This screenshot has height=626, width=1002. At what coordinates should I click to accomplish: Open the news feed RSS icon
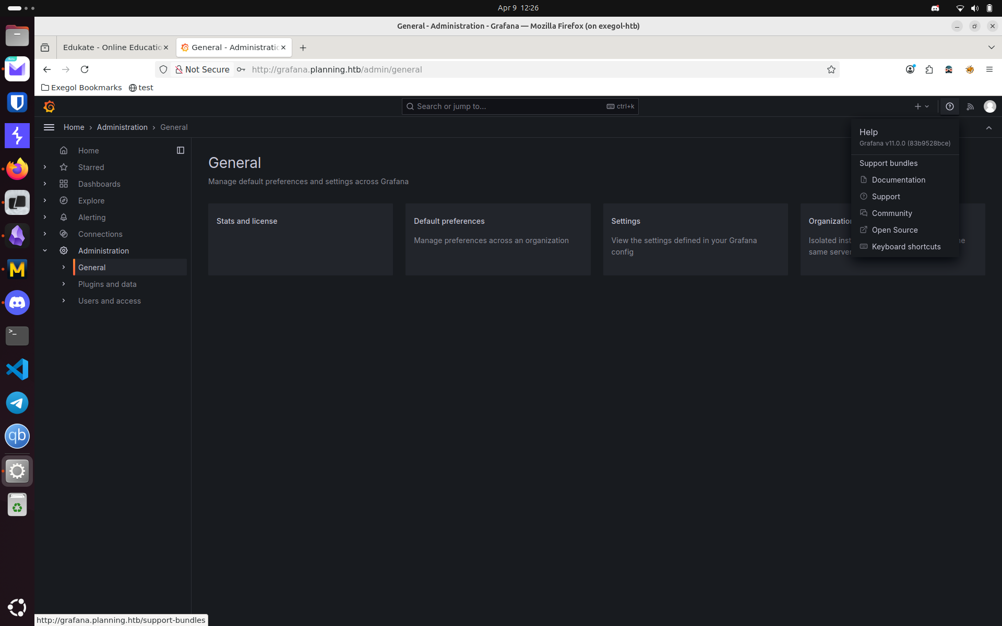tap(970, 106)
